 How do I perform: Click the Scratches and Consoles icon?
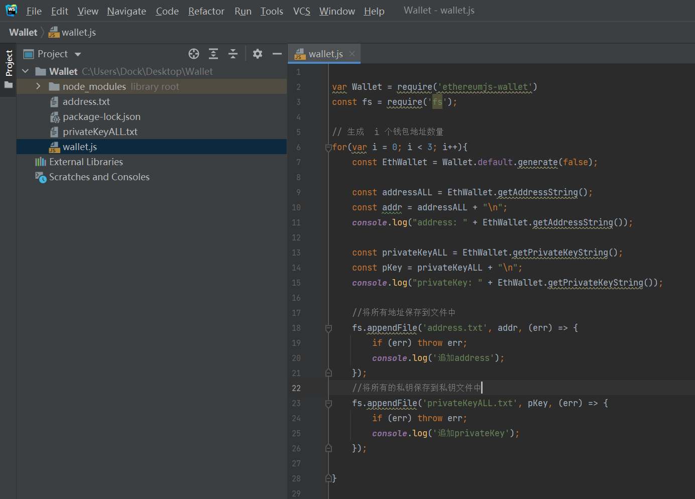[x=41, y=177]
